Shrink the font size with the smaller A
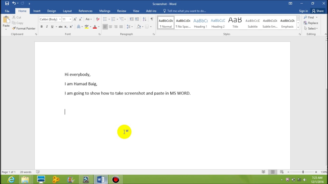 80,19
